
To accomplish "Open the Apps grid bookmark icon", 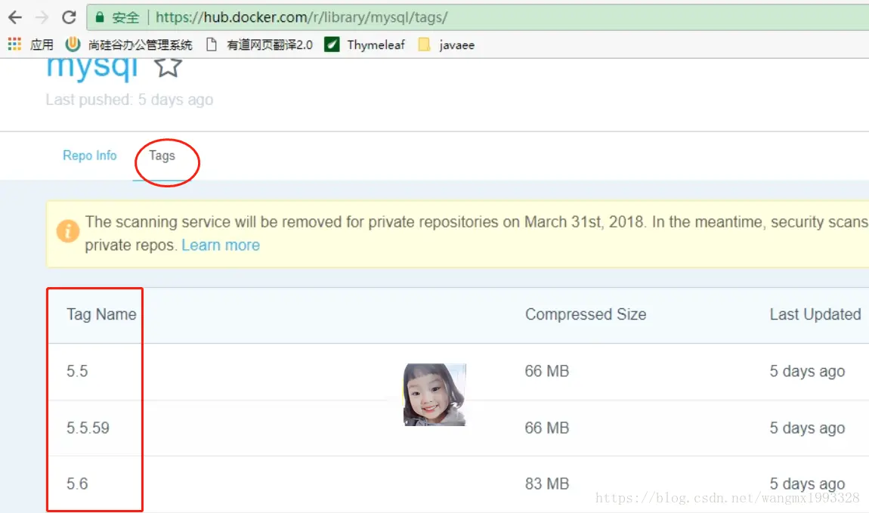I will 14,45.
